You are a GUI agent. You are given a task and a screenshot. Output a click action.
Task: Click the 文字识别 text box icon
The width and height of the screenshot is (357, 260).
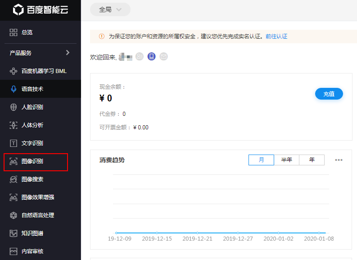point(14,143)
